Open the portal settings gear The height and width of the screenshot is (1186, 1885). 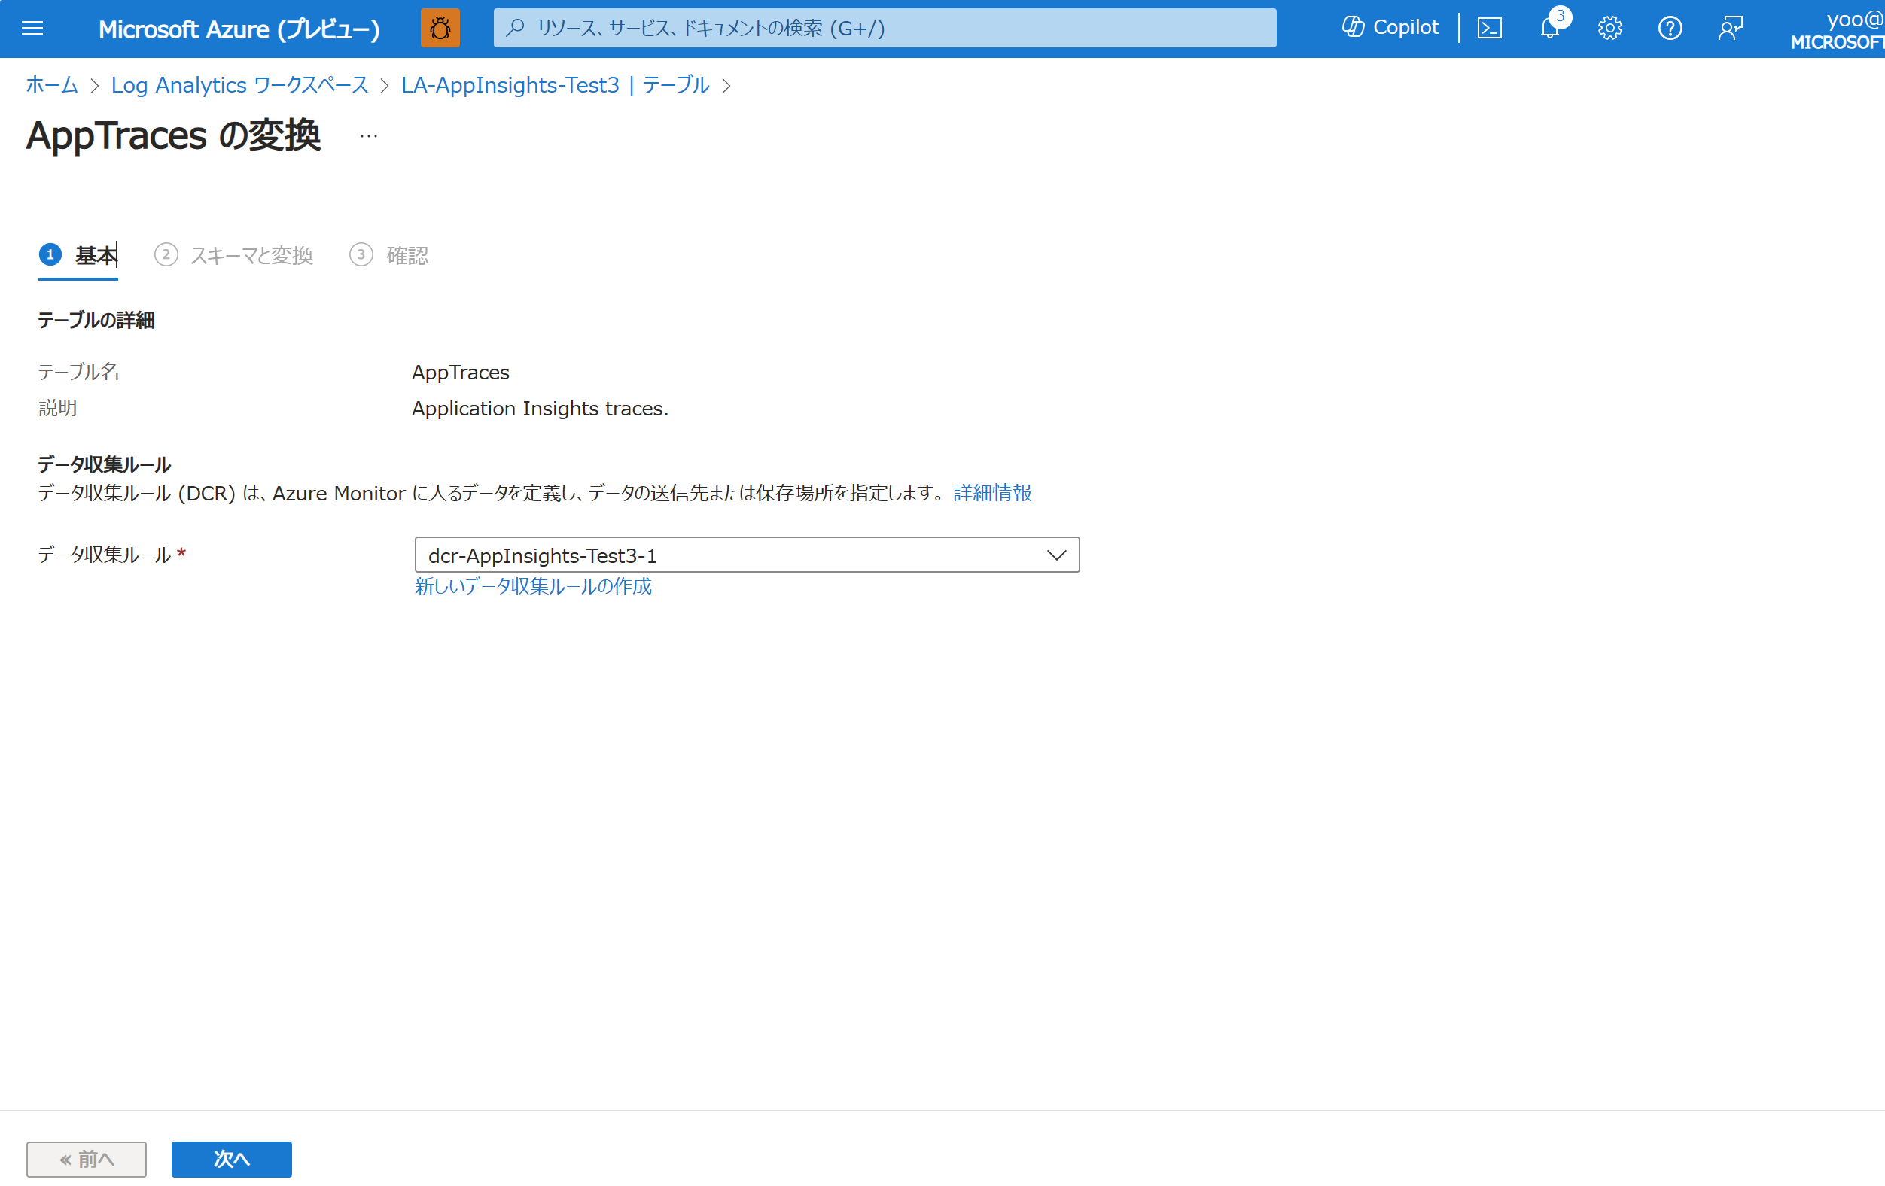(1609, 28)
